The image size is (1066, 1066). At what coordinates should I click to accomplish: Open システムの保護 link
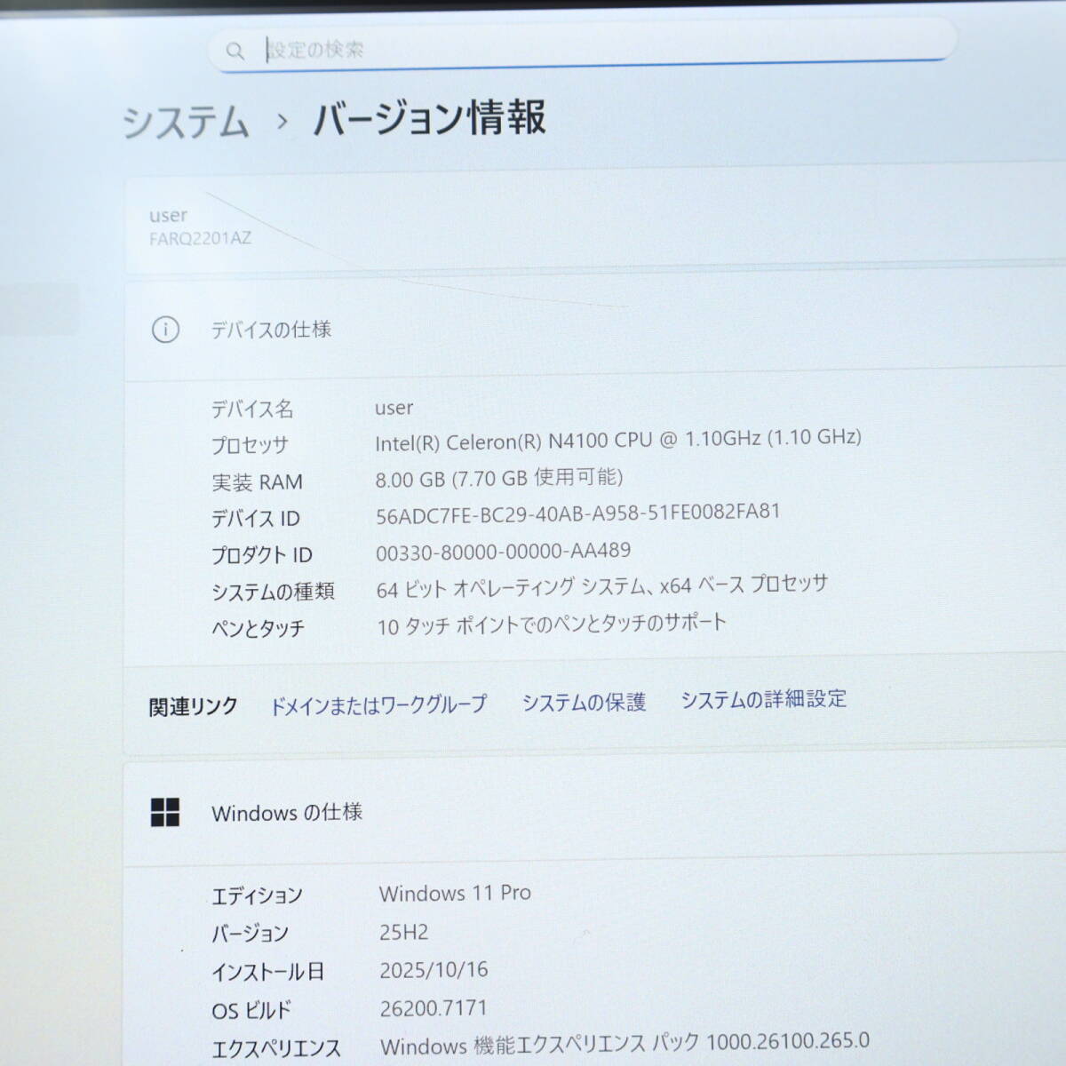tap(584, 702)
